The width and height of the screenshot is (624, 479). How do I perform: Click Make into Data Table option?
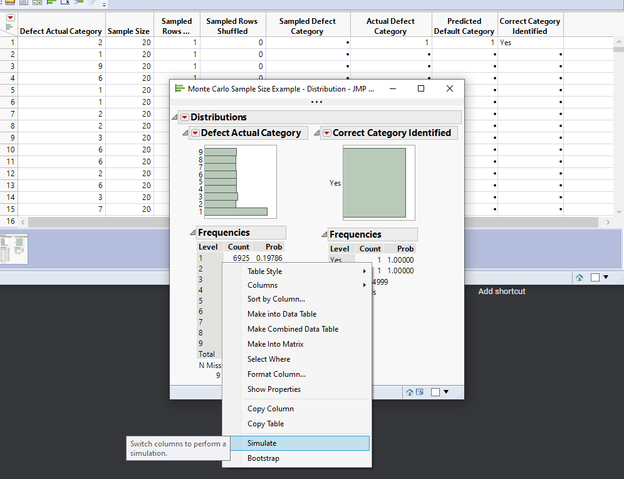282,314
